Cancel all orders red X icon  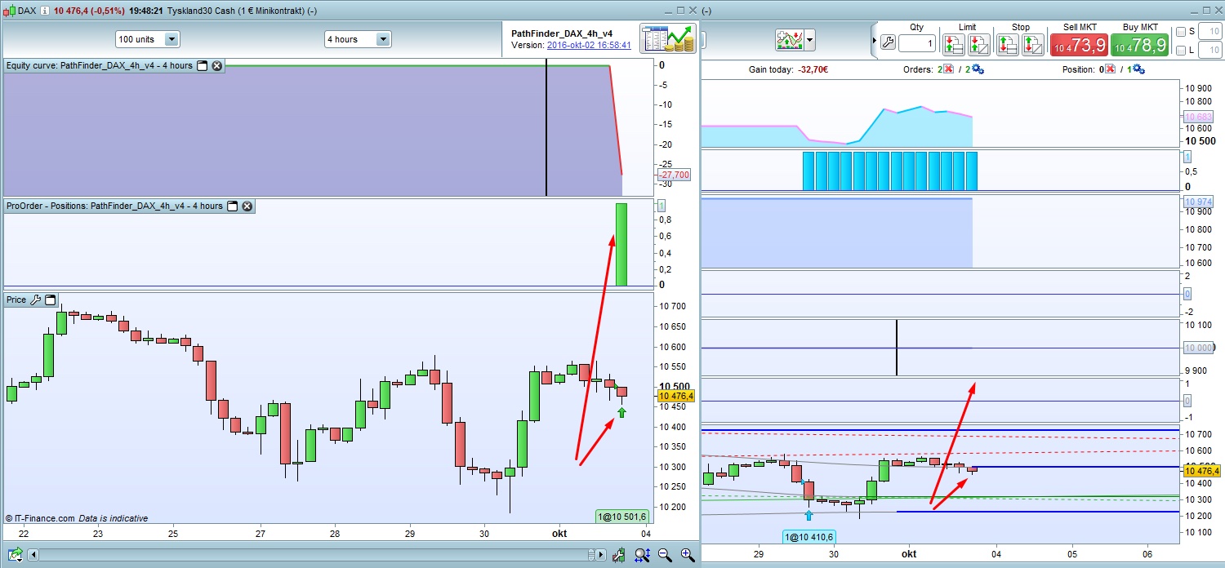[x=948, y=69]
